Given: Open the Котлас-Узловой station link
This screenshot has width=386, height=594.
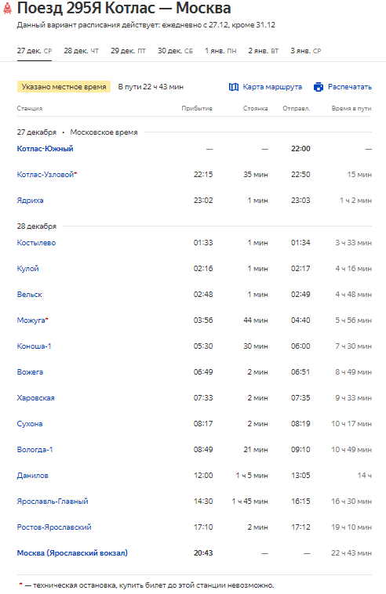Looking at the screenshot, I should tap(46, 175).
